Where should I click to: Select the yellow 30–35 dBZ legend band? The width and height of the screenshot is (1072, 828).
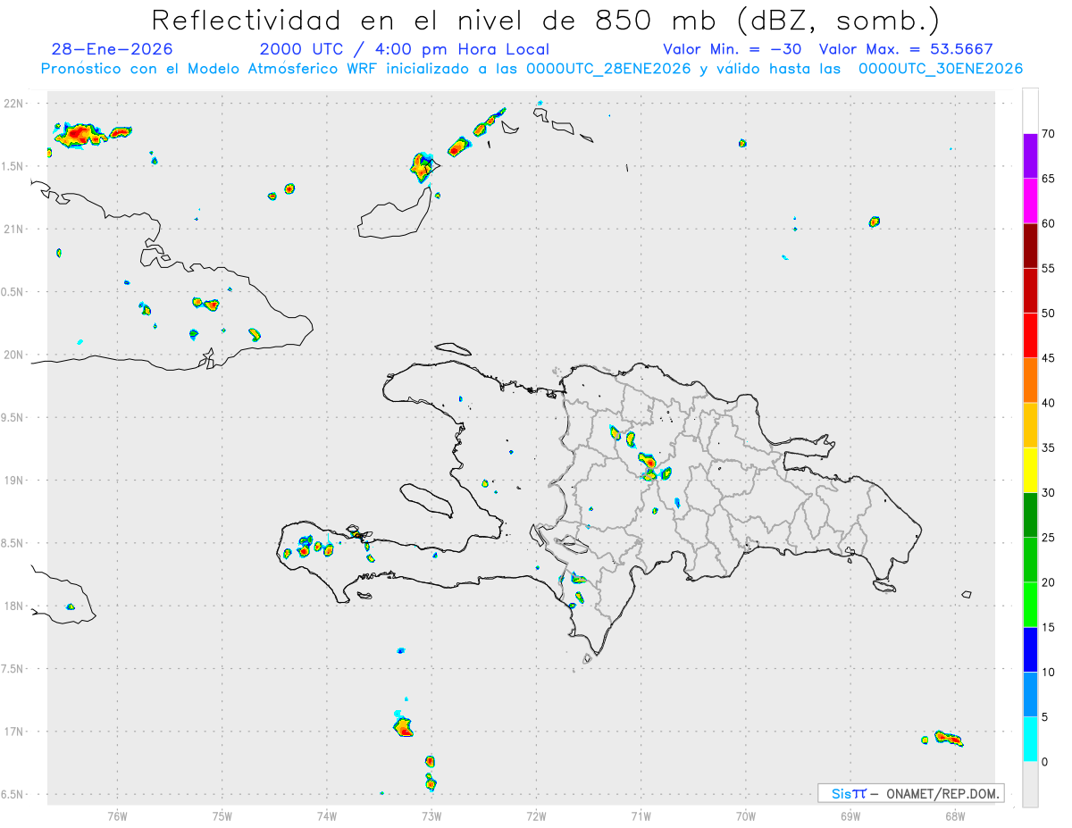tap(1030, 470)
